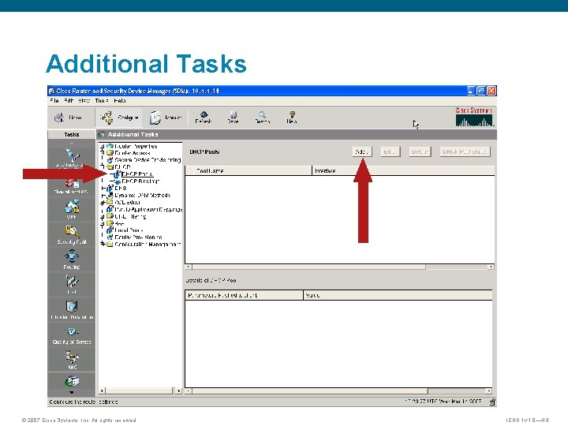Select Port to Application Mappings
The height and width of the screenshot is (426, 568).
pyautogui.click(x=148, y=209)
